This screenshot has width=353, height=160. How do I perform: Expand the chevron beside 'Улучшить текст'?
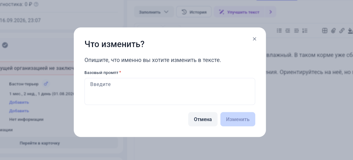click(271, 12)
